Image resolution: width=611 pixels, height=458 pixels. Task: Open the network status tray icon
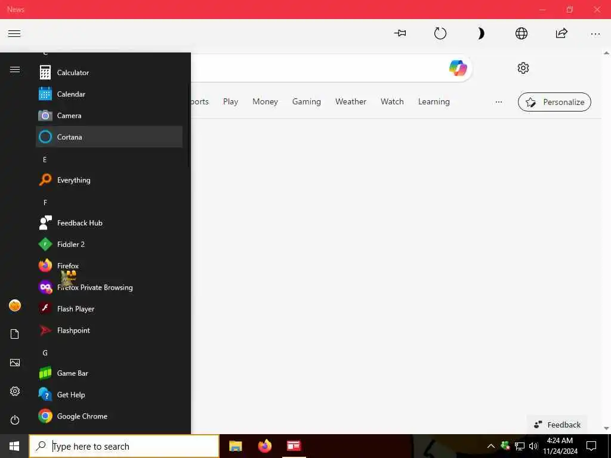pyautogui.click(x=520, y=446)
